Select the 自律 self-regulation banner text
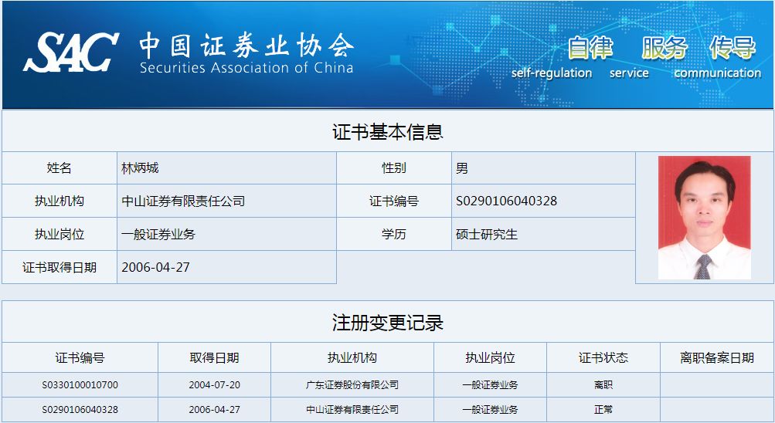Viewport: 775px width, 423px height. (x=590, y=49)
